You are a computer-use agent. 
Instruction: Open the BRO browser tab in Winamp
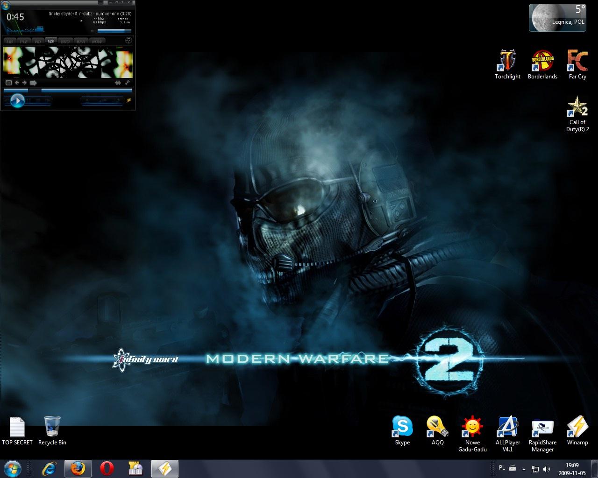65,42
